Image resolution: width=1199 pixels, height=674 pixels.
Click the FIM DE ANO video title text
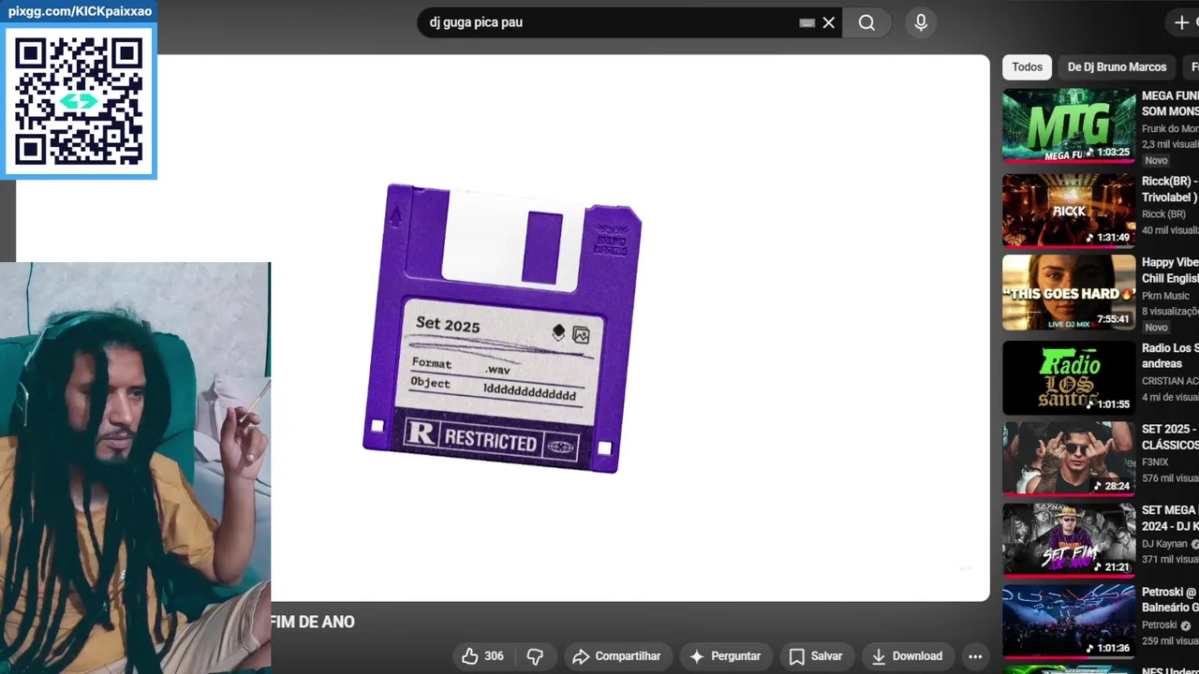[x=312, y=623]
